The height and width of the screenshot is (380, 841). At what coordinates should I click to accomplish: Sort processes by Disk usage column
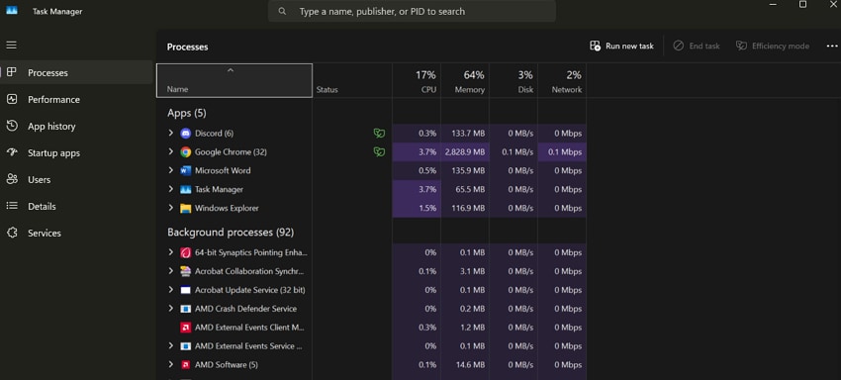pyautogui.click(x=514, y=81)
